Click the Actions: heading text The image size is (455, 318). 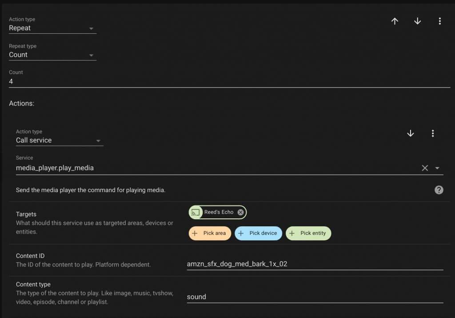(x=21, y=103)
